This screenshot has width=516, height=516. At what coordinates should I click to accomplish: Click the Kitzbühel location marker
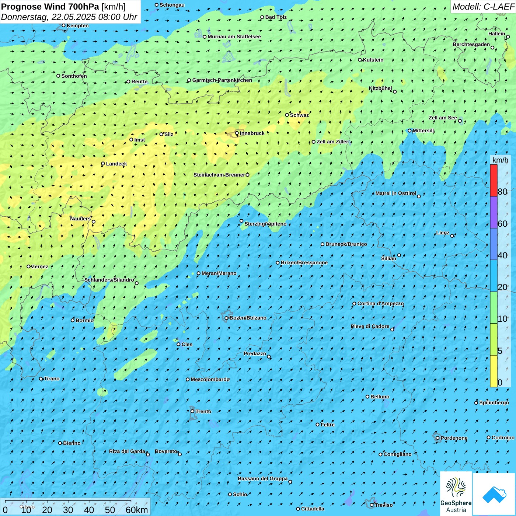395,91
